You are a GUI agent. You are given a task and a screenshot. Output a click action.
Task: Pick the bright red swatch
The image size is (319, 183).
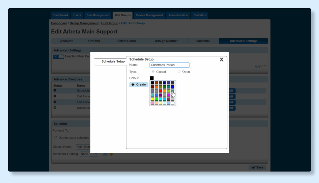pyautogui.click(x=160, y=91)
